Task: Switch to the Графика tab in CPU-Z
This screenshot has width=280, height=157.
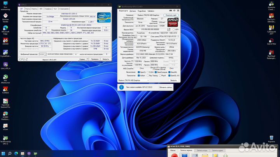Action: 48,9
